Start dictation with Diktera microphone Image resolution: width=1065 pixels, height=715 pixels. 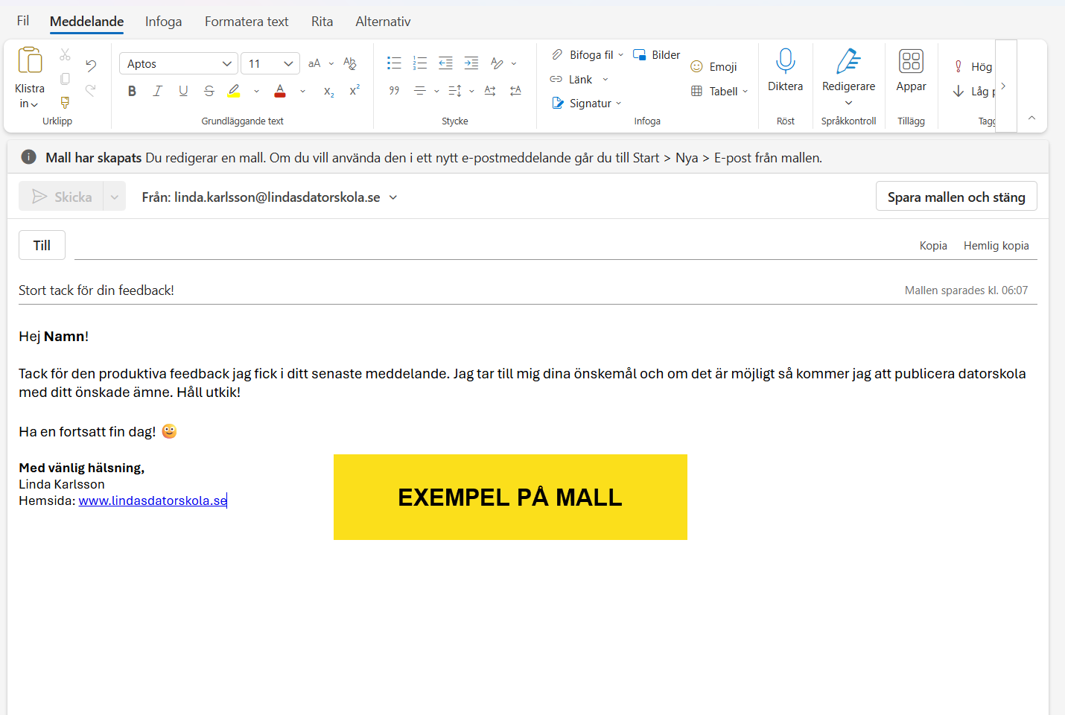(x=785, y=69)
